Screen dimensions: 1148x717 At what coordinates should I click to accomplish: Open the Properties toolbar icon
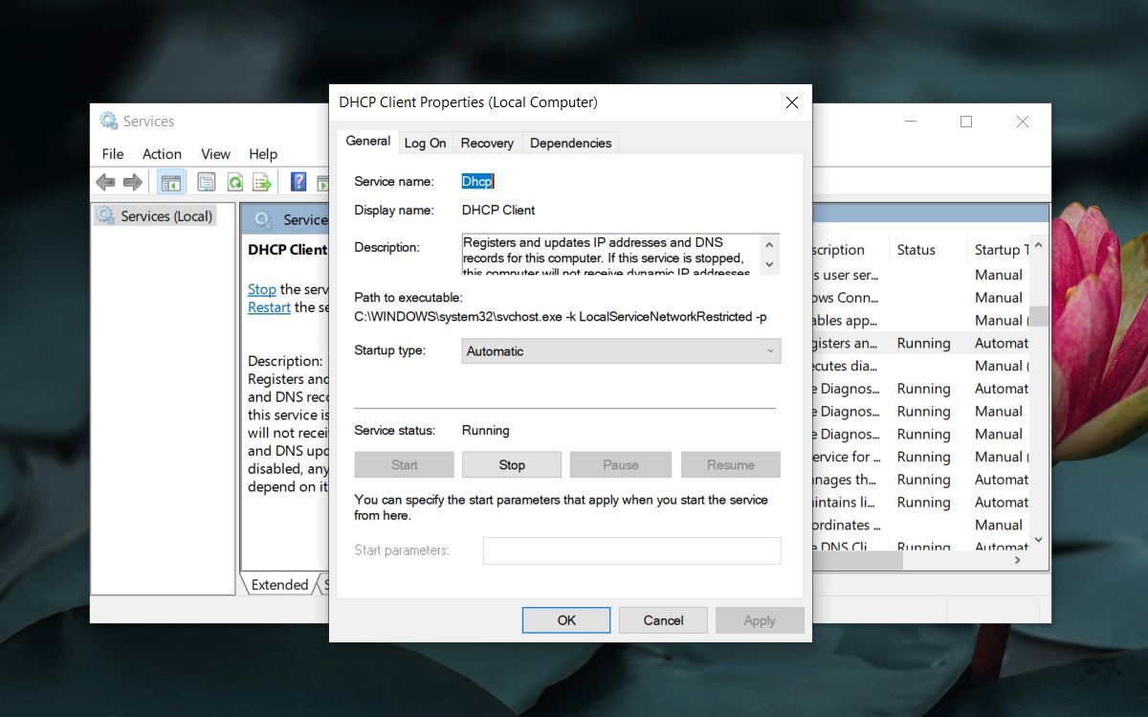(206, 182)
